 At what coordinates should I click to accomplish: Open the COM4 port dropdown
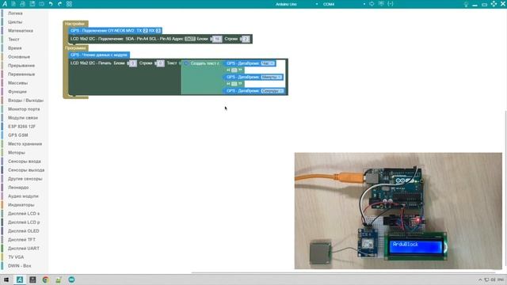344,4
